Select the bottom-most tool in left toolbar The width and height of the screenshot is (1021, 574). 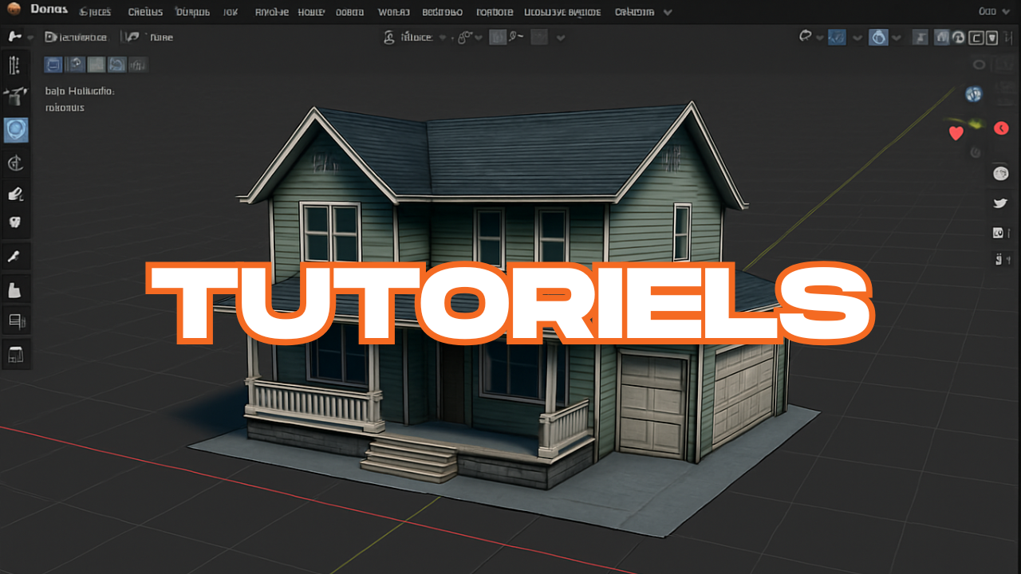tap(15, 354)
